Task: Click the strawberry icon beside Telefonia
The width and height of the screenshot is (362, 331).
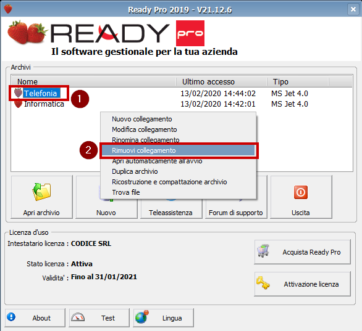Action: point(19,93)
